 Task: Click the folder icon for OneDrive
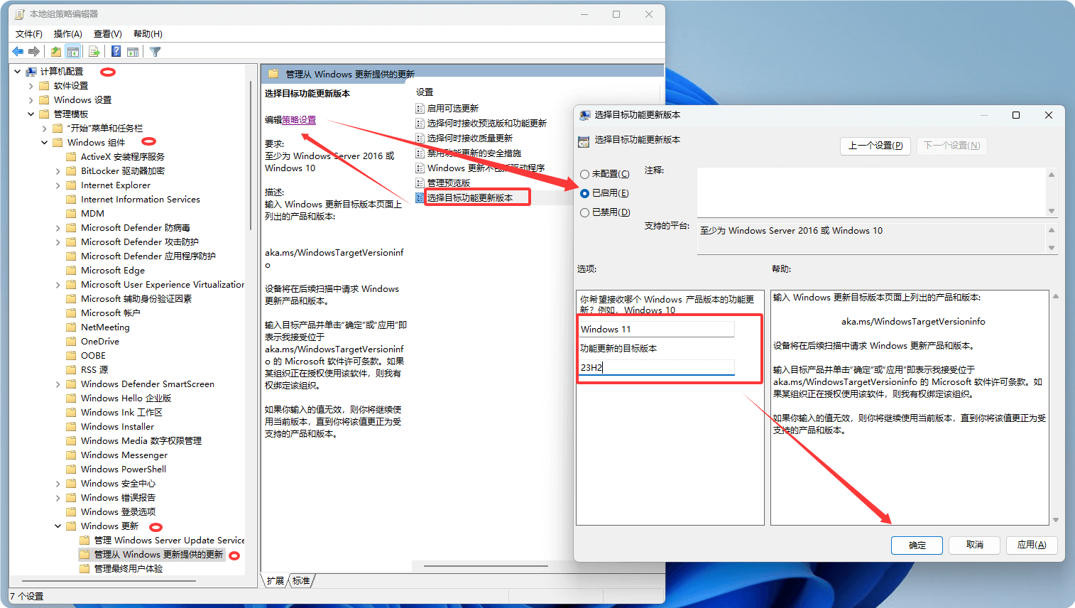point(71,341)
